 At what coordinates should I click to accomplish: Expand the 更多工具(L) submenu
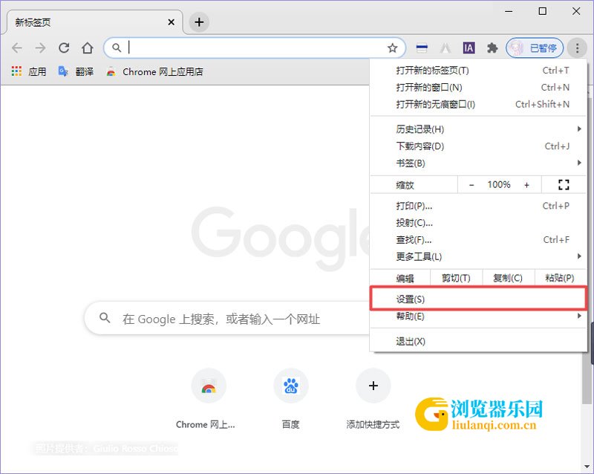pos(478,257)
